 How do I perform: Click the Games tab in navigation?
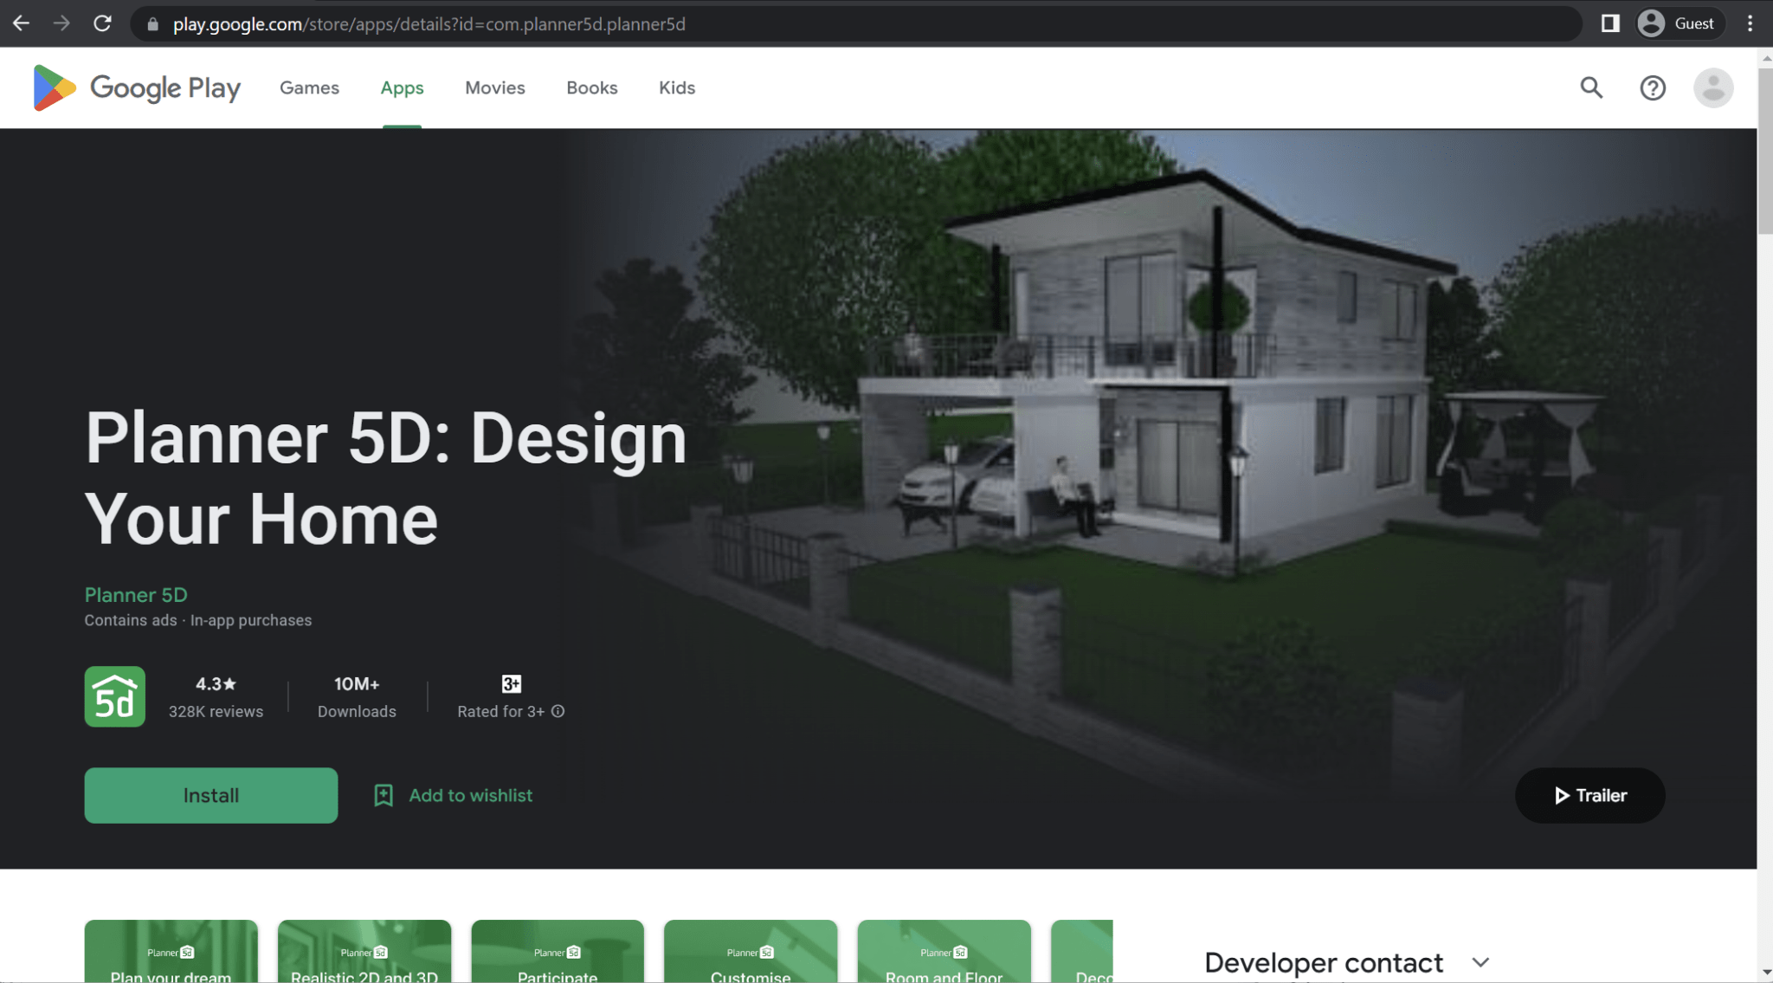310,87
